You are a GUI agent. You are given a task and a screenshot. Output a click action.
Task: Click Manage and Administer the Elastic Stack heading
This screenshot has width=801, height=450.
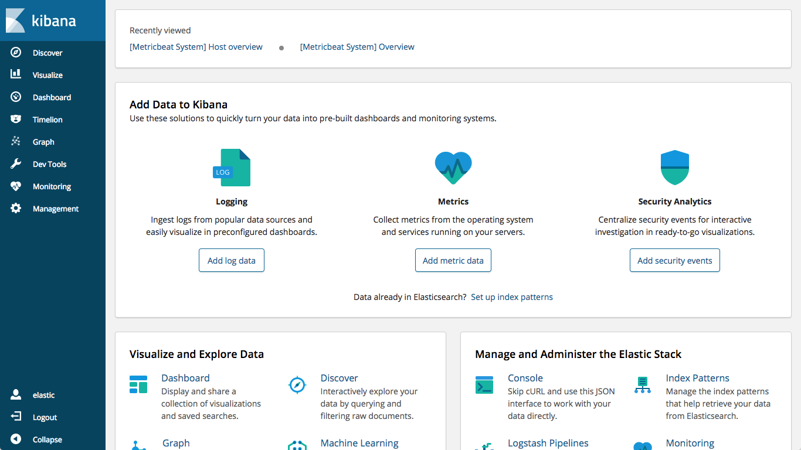point(578,354)
